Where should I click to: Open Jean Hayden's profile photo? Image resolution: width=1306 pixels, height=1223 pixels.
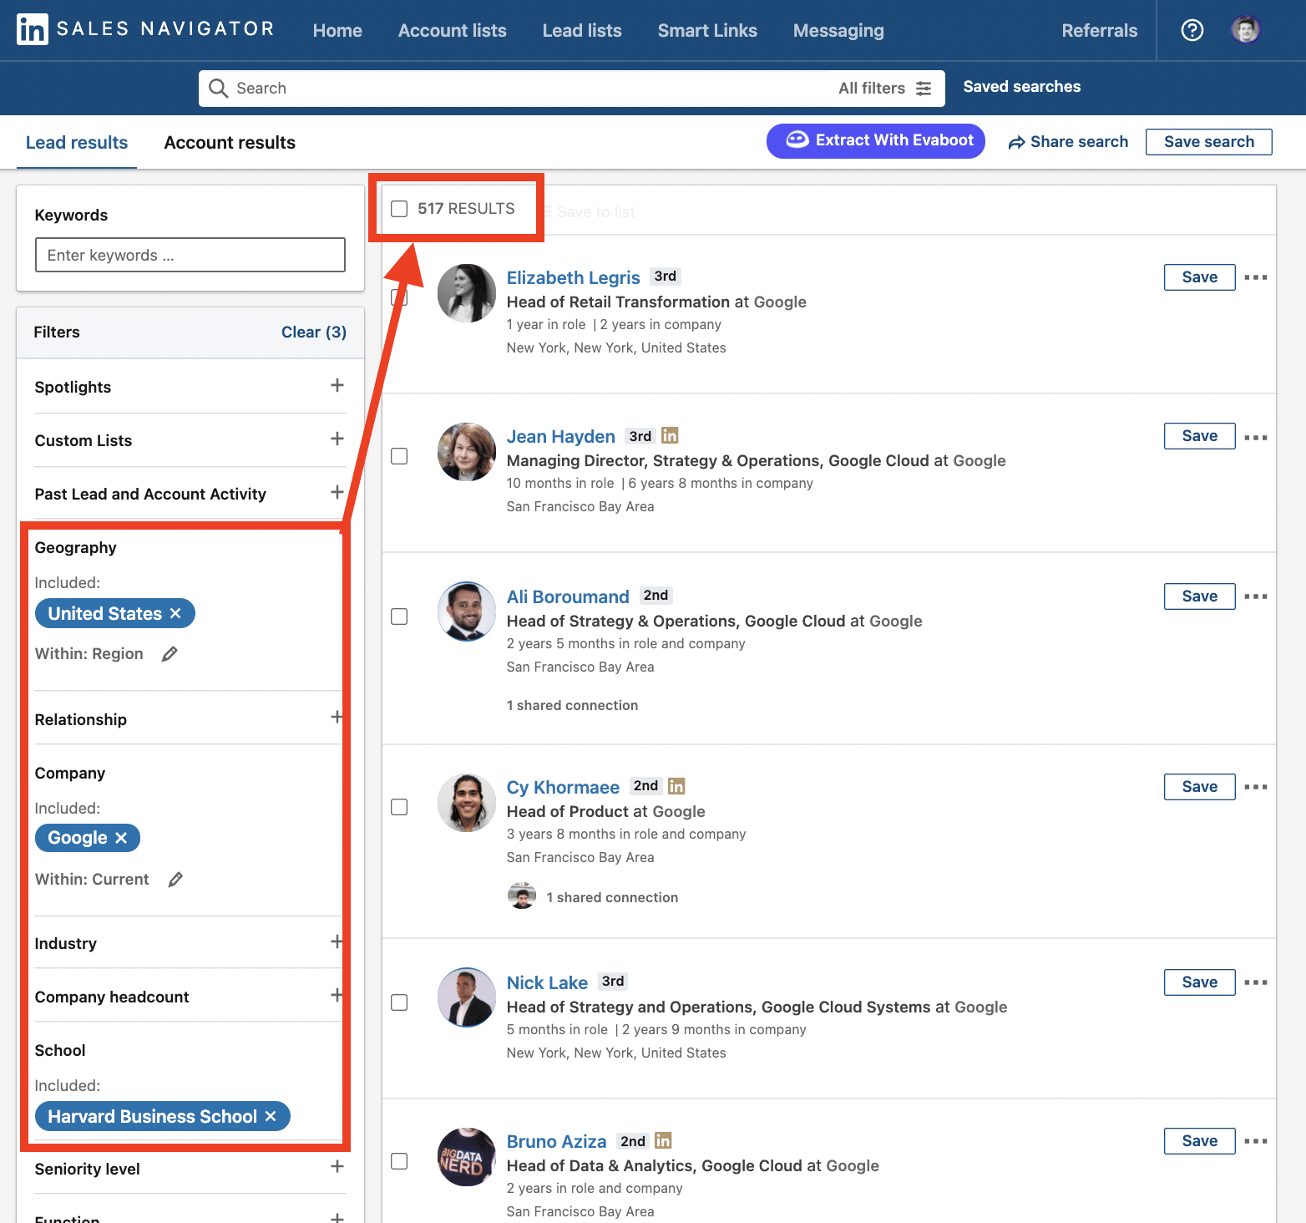[x=467, y=452]
